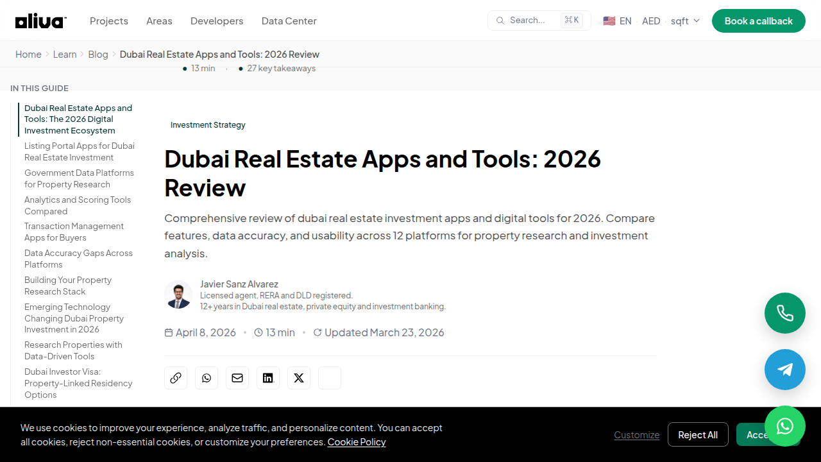The height and width of the screenshot is (462, 821).
Task: Share article on LinkedIn
Action: [x=268, y=378]
